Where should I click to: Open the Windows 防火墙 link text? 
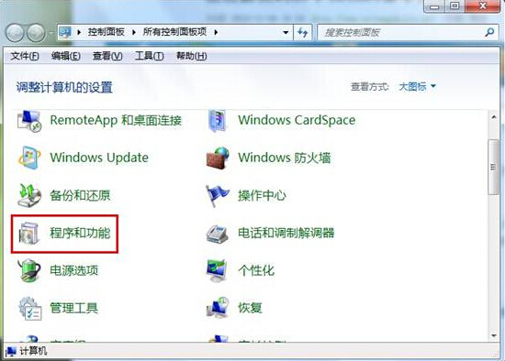coord(285,158)
